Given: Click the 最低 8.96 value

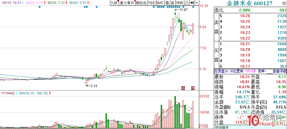Looking at the screenshot, I should pos(282,87).
